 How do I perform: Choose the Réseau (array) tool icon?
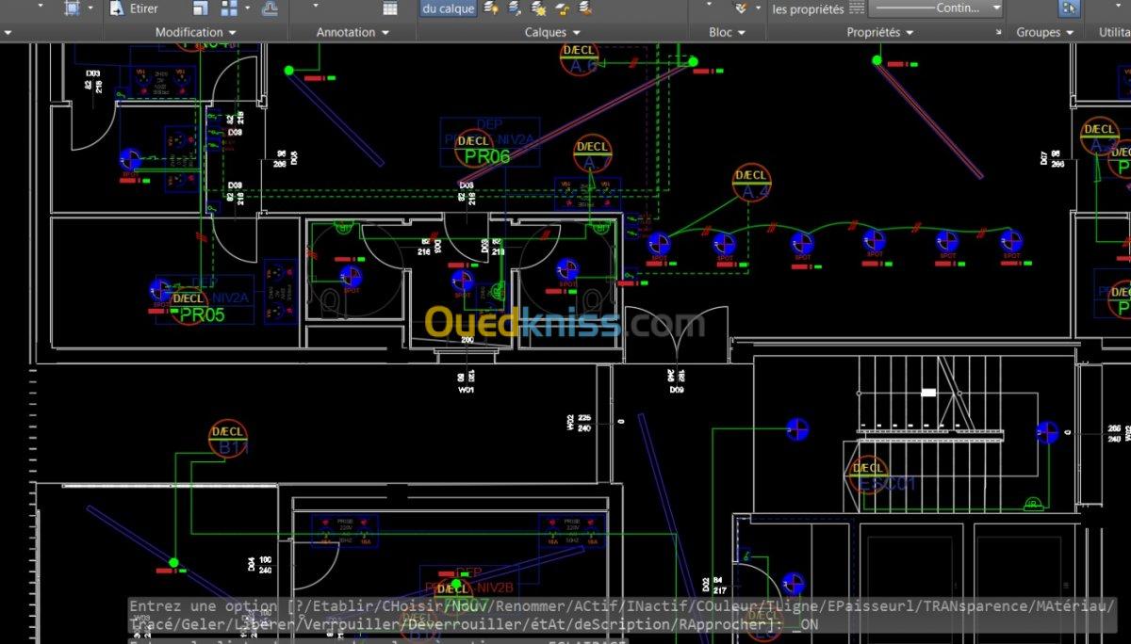[x=229, y=8]
